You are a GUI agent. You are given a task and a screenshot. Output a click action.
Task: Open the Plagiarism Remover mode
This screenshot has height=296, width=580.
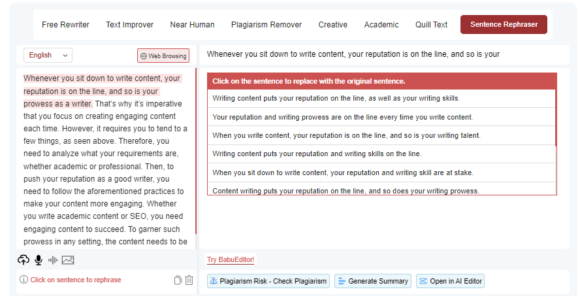coord(266,25)
